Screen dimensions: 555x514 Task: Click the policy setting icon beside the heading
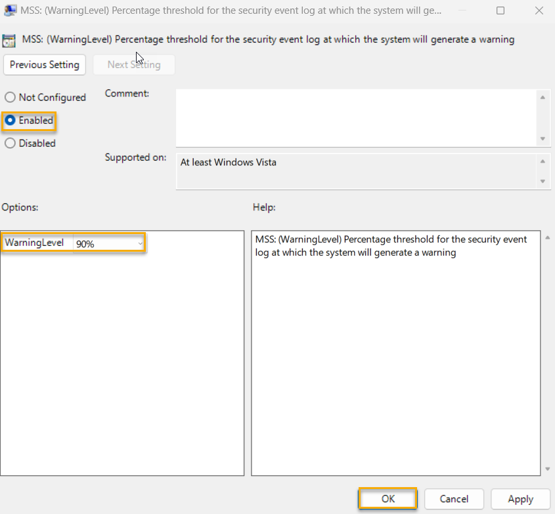coord(10,39)
